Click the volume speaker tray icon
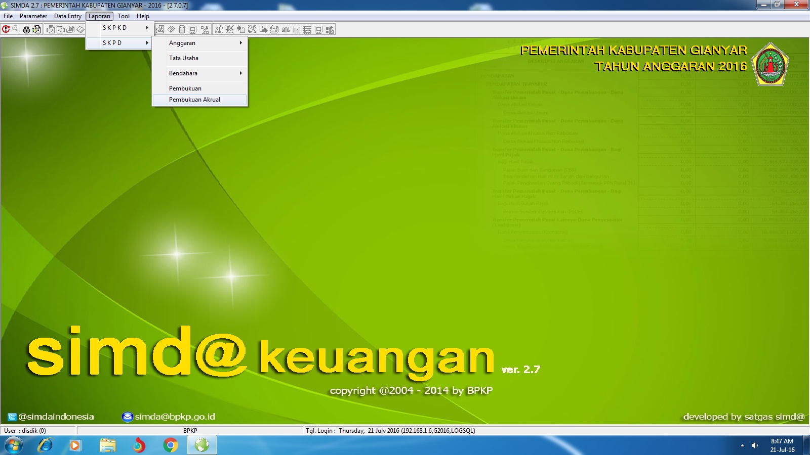The width and height of the screenshot is (810, 455). pyautogui.click(x=755, y=445)
